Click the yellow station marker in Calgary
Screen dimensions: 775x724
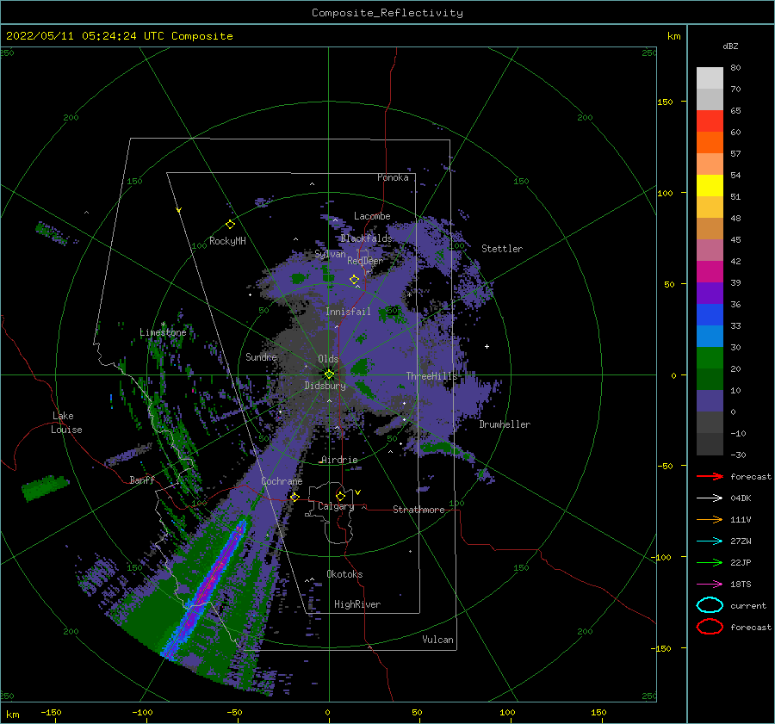pyautogui.click(x=340, y=496)
